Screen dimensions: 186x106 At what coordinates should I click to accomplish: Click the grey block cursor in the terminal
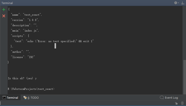click(x=55, y=46)
